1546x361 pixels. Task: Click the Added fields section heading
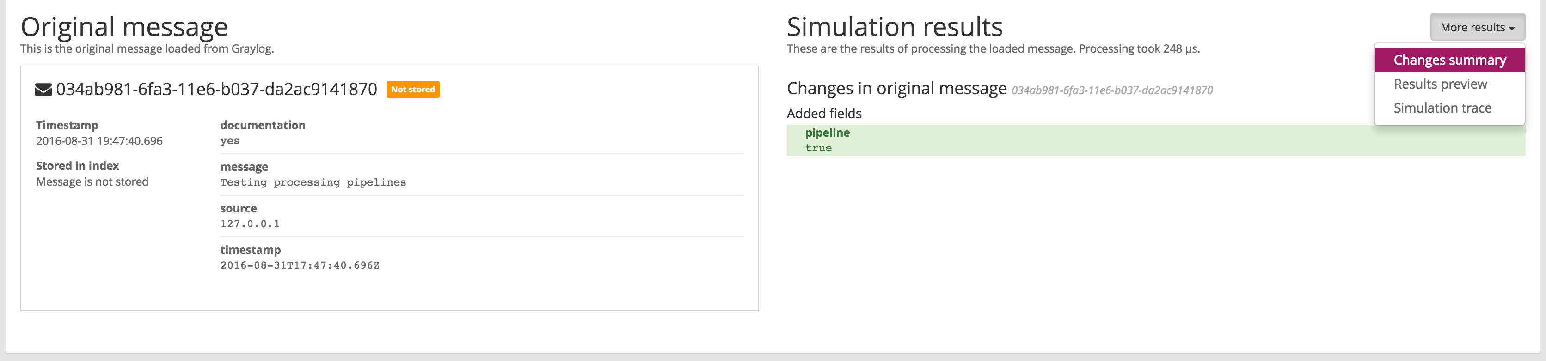coord(823,114)
